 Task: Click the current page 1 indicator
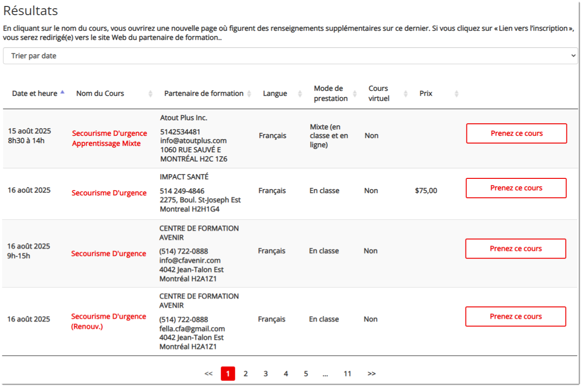point(227,374)
